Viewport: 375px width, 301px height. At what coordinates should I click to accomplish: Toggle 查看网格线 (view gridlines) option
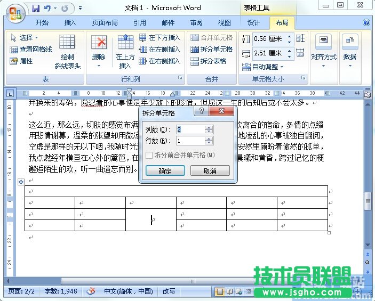30,50
